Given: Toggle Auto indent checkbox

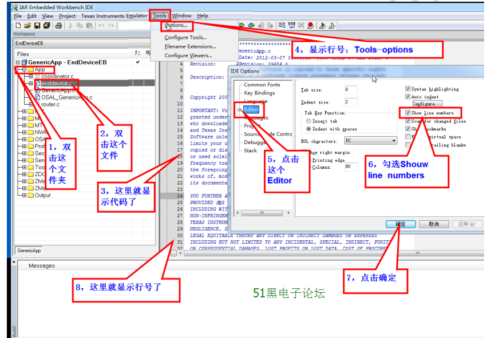Looking at the screenshot, I should point(408,97).
